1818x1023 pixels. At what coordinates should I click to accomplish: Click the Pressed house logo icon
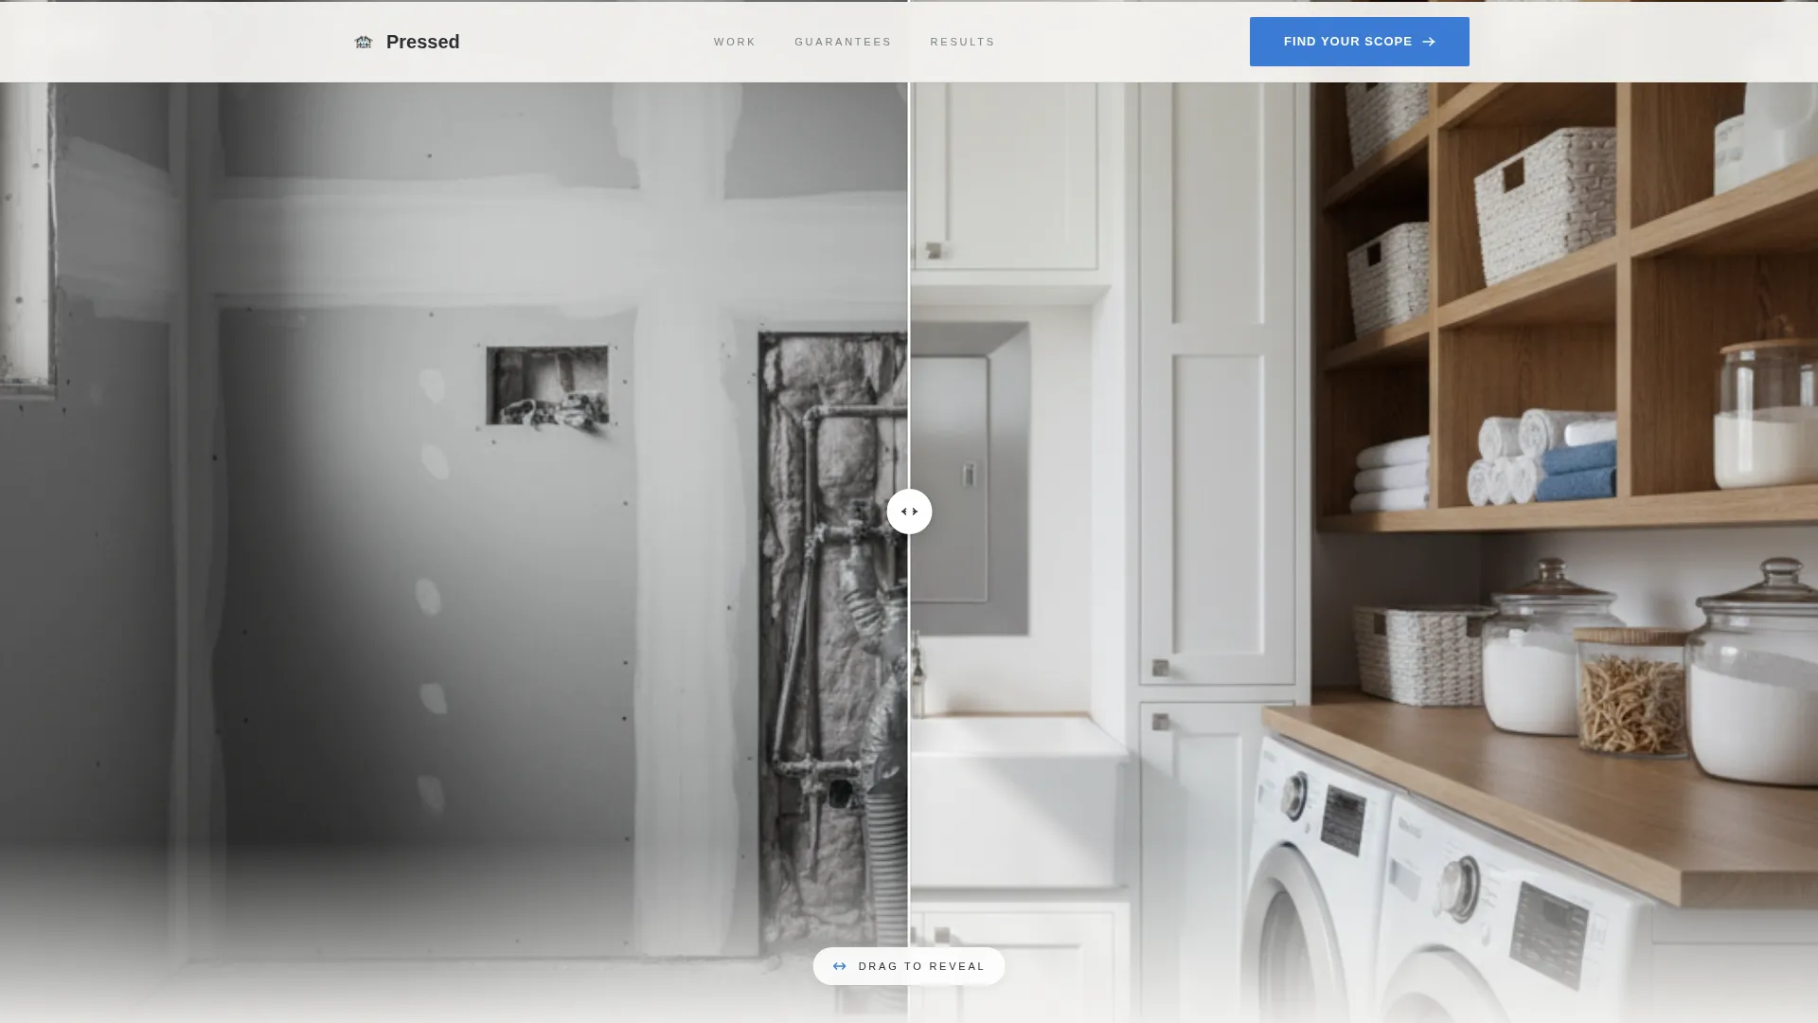363,42
